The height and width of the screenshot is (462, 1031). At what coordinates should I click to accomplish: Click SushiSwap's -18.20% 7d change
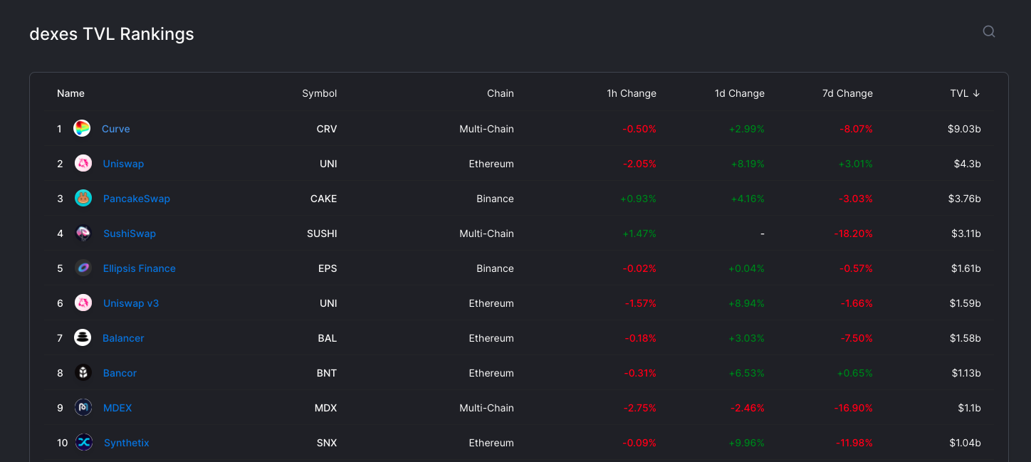coord(854,233)
